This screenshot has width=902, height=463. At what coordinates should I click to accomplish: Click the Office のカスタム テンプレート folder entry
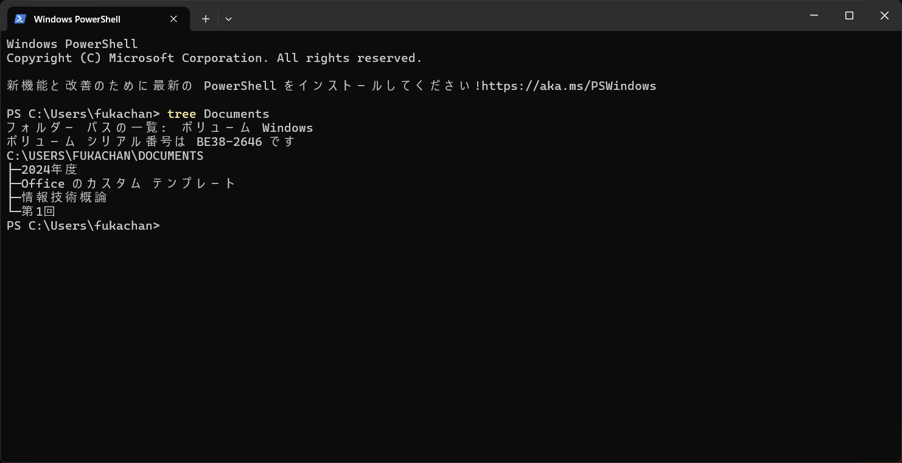click(x=128, y=183)
